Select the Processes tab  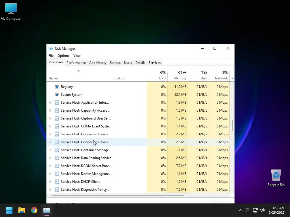click(x=56, y=62)
